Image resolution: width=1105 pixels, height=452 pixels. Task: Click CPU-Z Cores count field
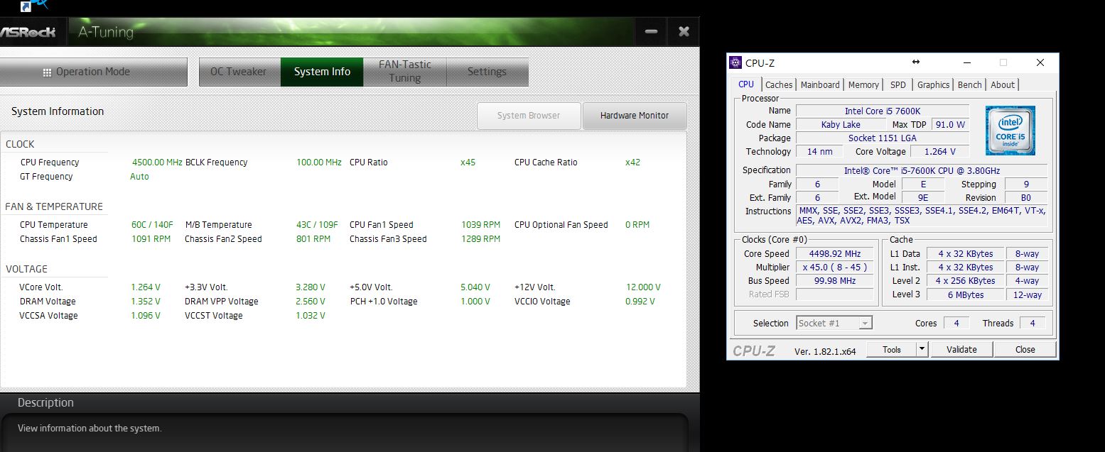pos(956,323)
